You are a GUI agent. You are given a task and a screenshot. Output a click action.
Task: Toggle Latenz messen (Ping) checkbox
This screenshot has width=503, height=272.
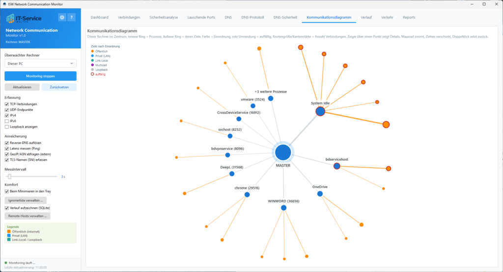(x=7, y=148)
